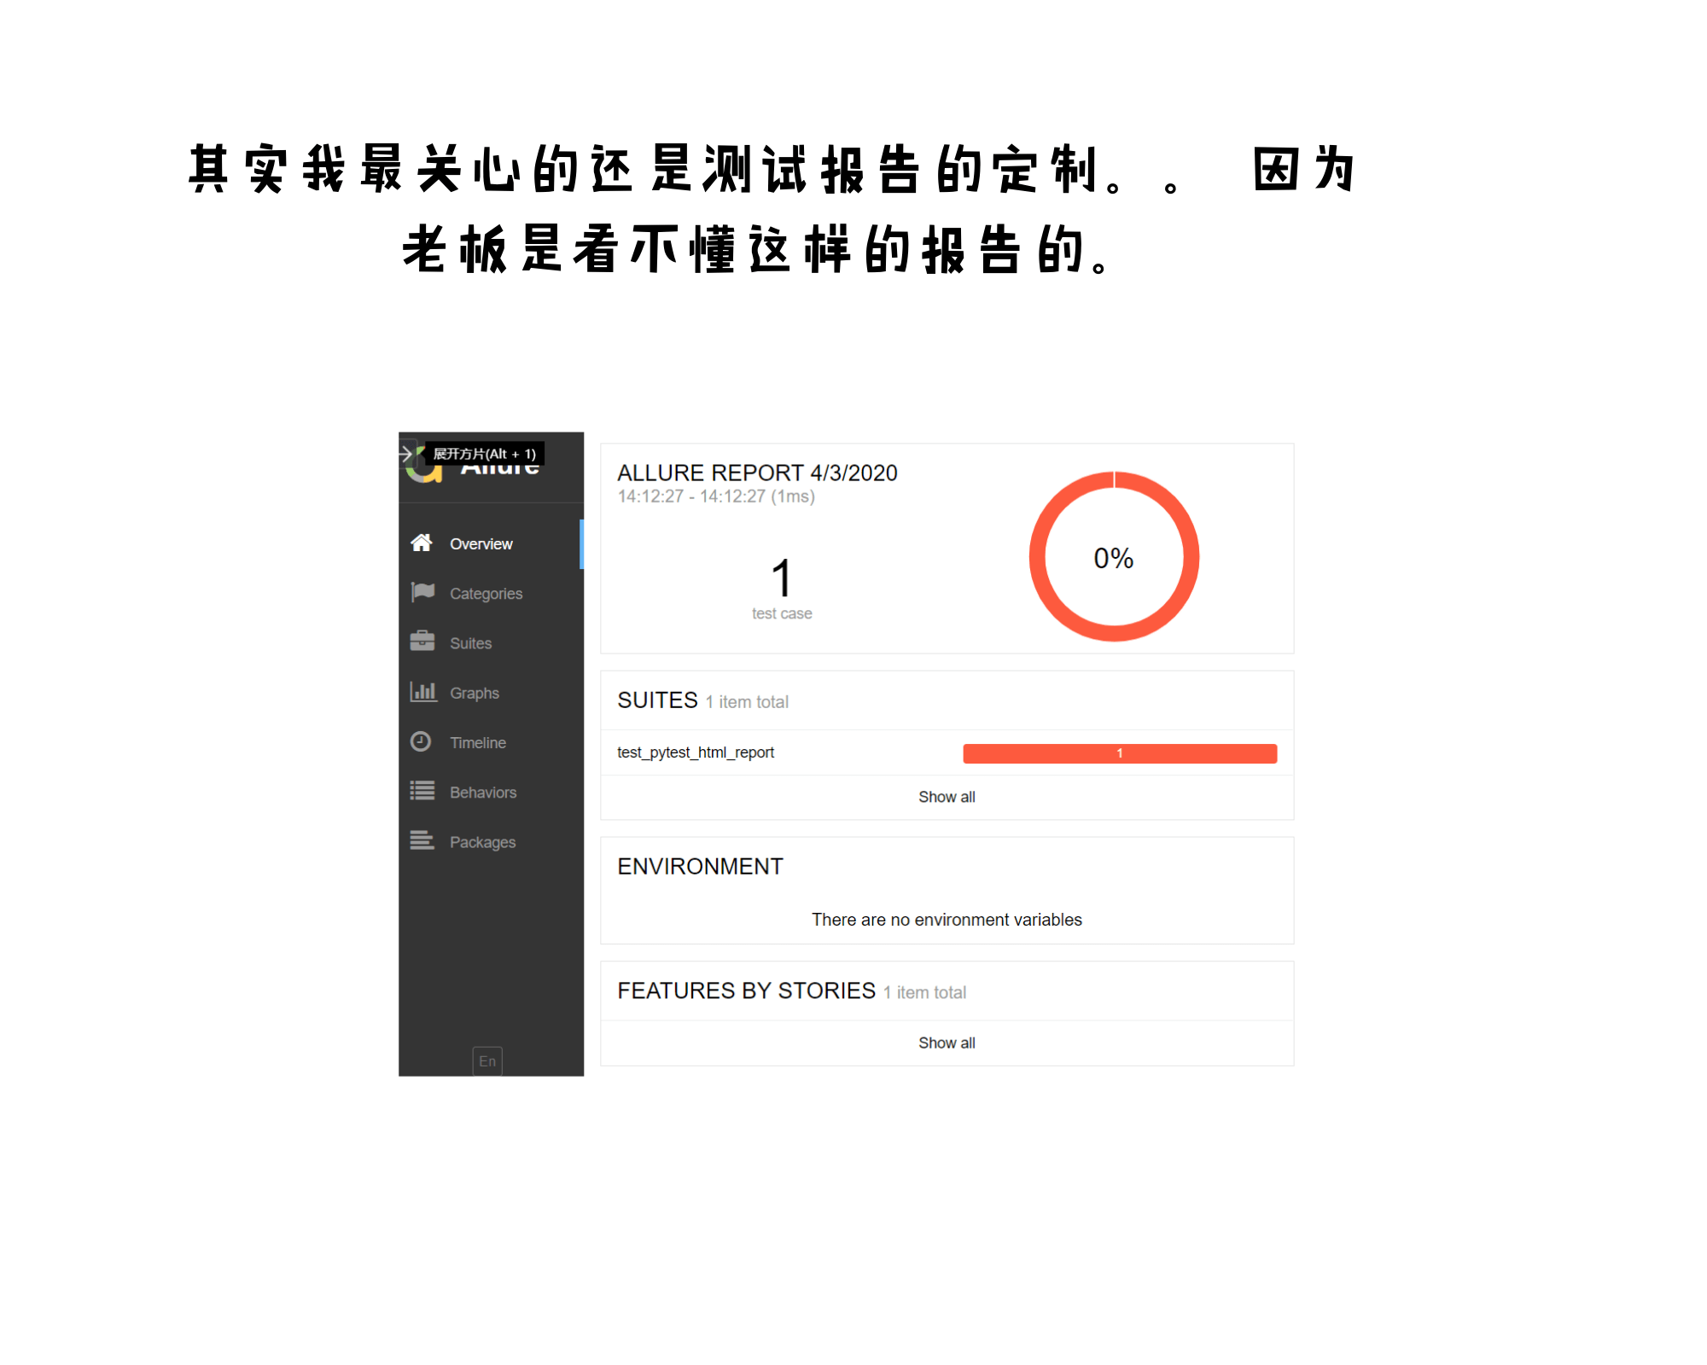Open Timeline using the clock icon
The height and width of the screenshot is (1365, 1707).
421,742
